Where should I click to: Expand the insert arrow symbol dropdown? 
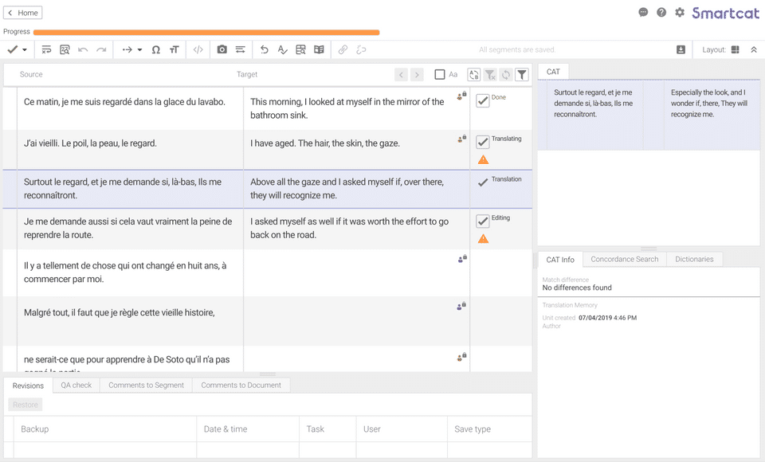coord(139,50)
